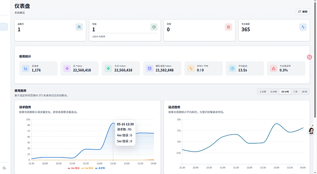
Task: Toggle the 4xx 错误 legend series
Action: [x=74, y=168]
